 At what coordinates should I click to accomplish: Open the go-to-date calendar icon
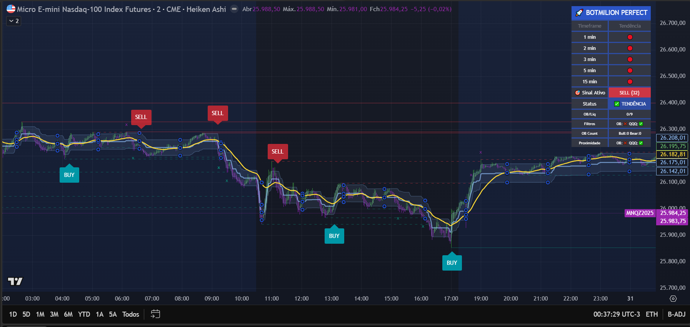(x=155, y=314)
